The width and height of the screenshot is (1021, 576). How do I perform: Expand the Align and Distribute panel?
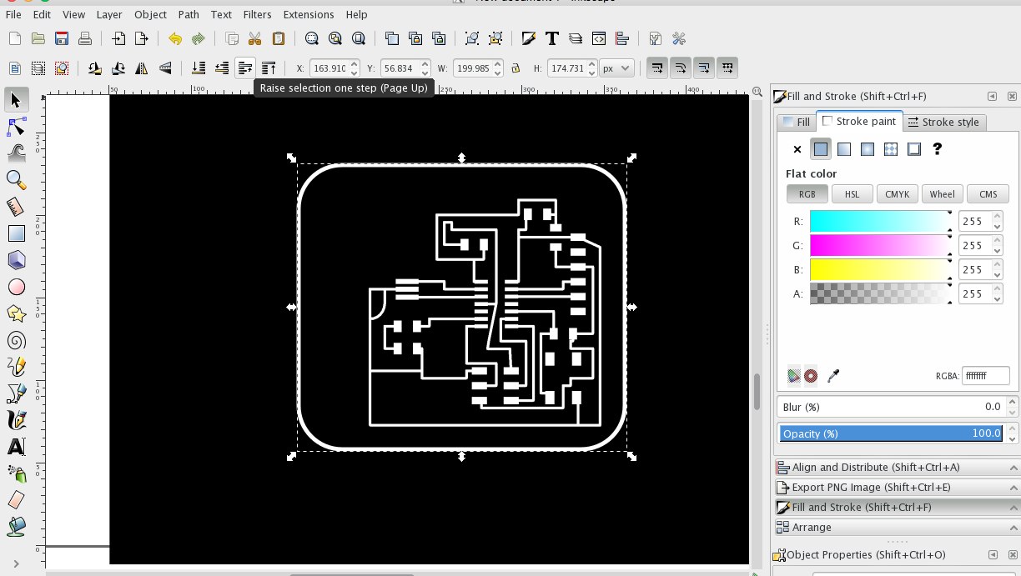tap(896, 467)
